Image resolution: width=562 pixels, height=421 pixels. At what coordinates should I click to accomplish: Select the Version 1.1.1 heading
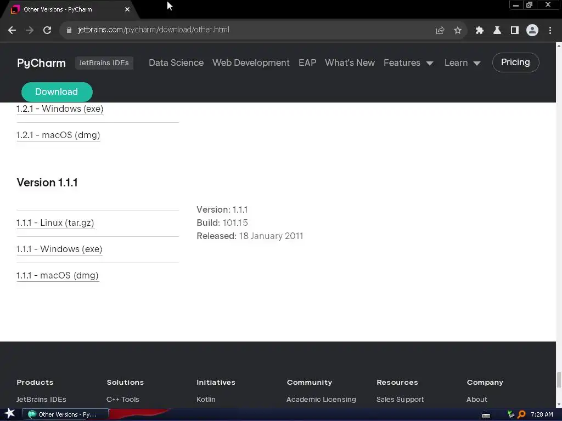pyautogui.click(x=47, y=183)
